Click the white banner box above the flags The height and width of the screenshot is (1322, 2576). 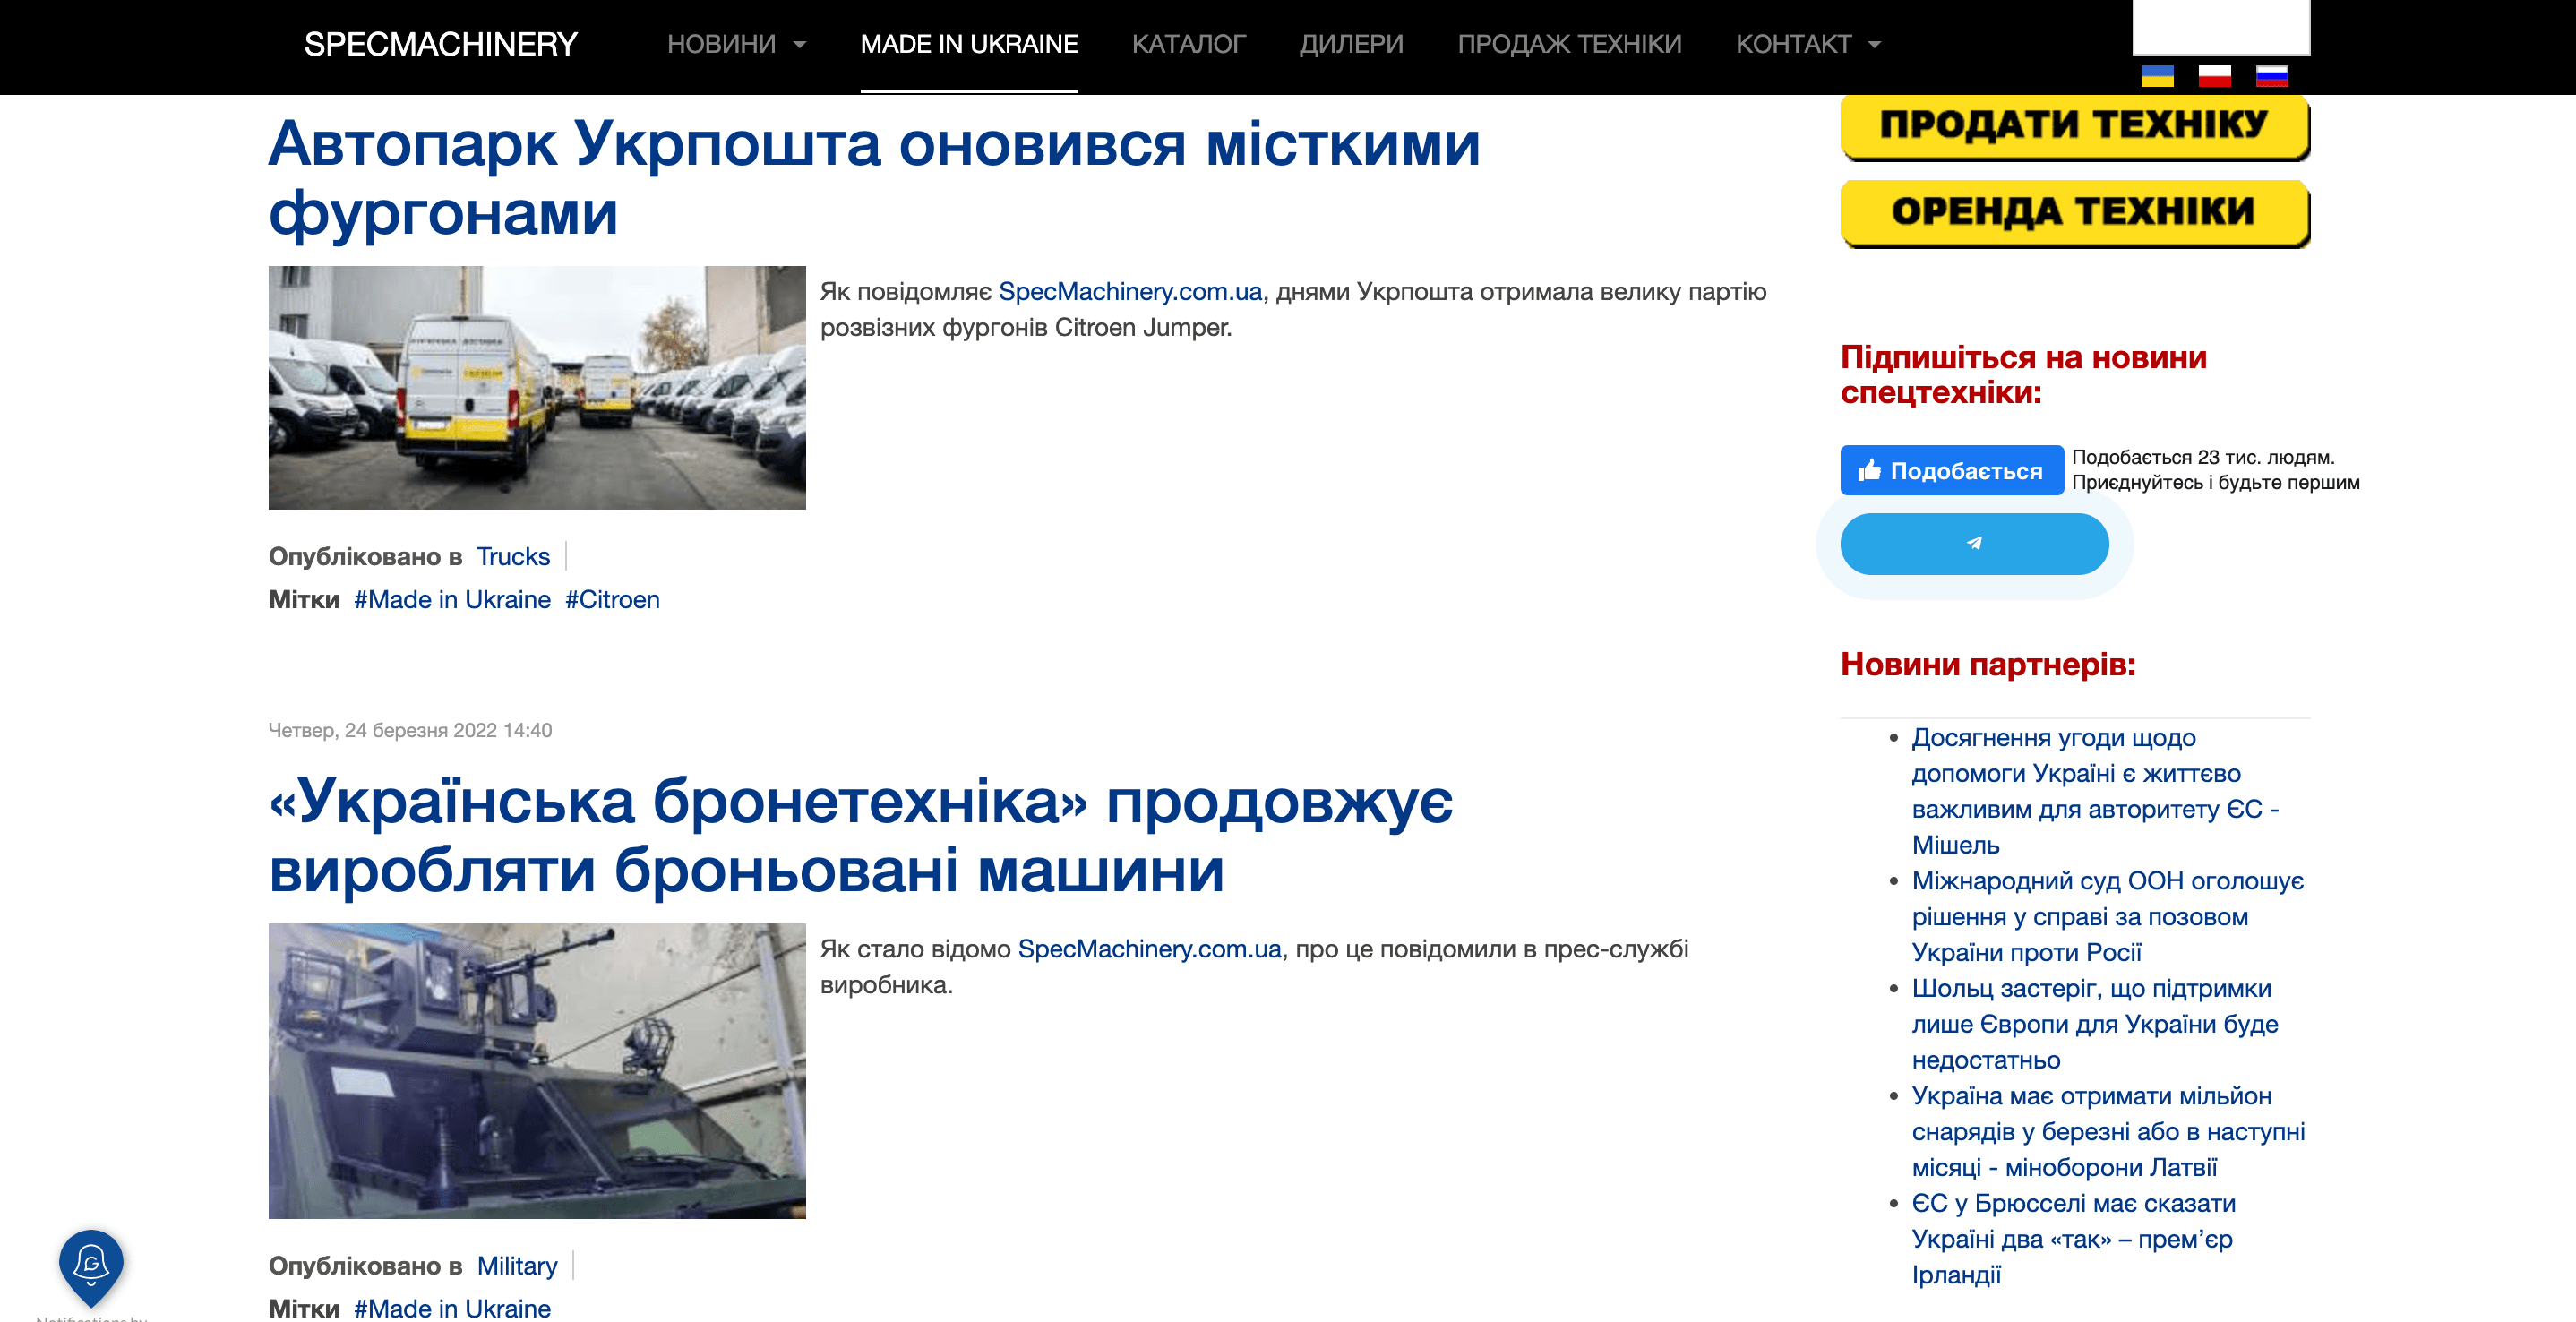2221,27
